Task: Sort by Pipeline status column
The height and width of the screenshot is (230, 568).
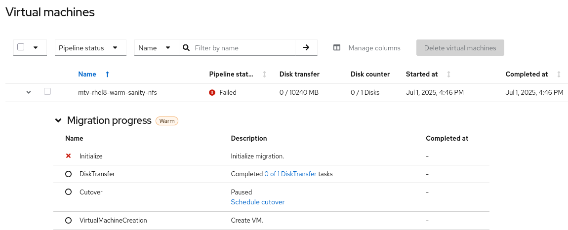Action: coord(264,74)
